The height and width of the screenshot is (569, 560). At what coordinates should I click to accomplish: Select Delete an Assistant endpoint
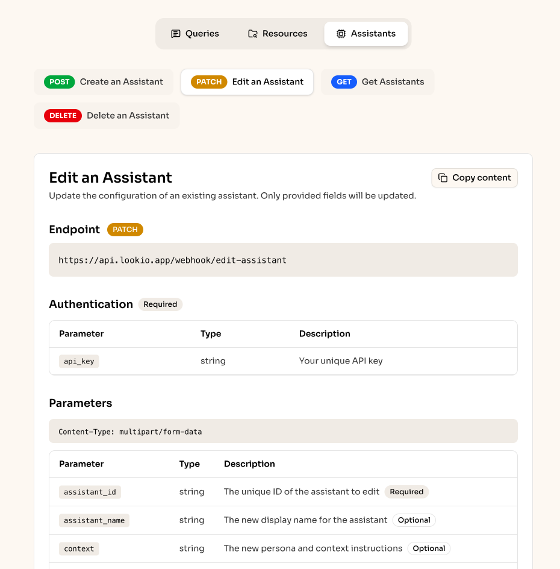(107, 116)
